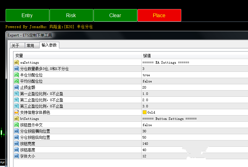Click the boolean icon beside 按钮显示中文
The height and width of the screenshot is (167, 248).
17,125
